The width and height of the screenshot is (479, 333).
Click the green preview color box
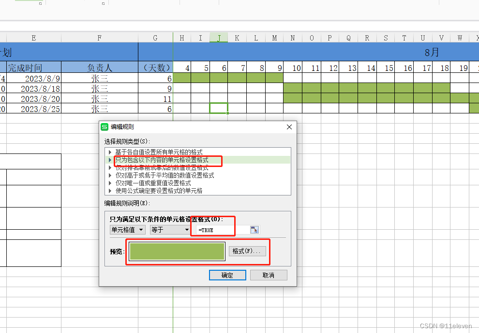177,251
